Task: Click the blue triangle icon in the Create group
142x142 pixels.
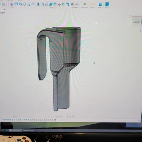Action: click(29, 4)
